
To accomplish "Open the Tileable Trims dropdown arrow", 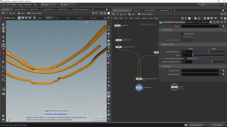I will point(220,71).
